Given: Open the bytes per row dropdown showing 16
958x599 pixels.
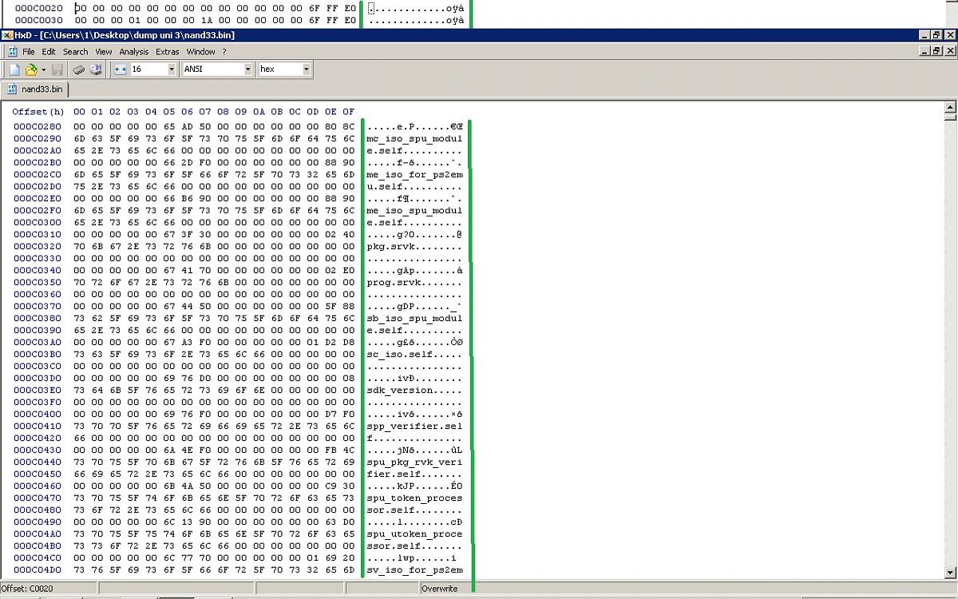Looking at the screenshot, I should click(x=172, y=69).
